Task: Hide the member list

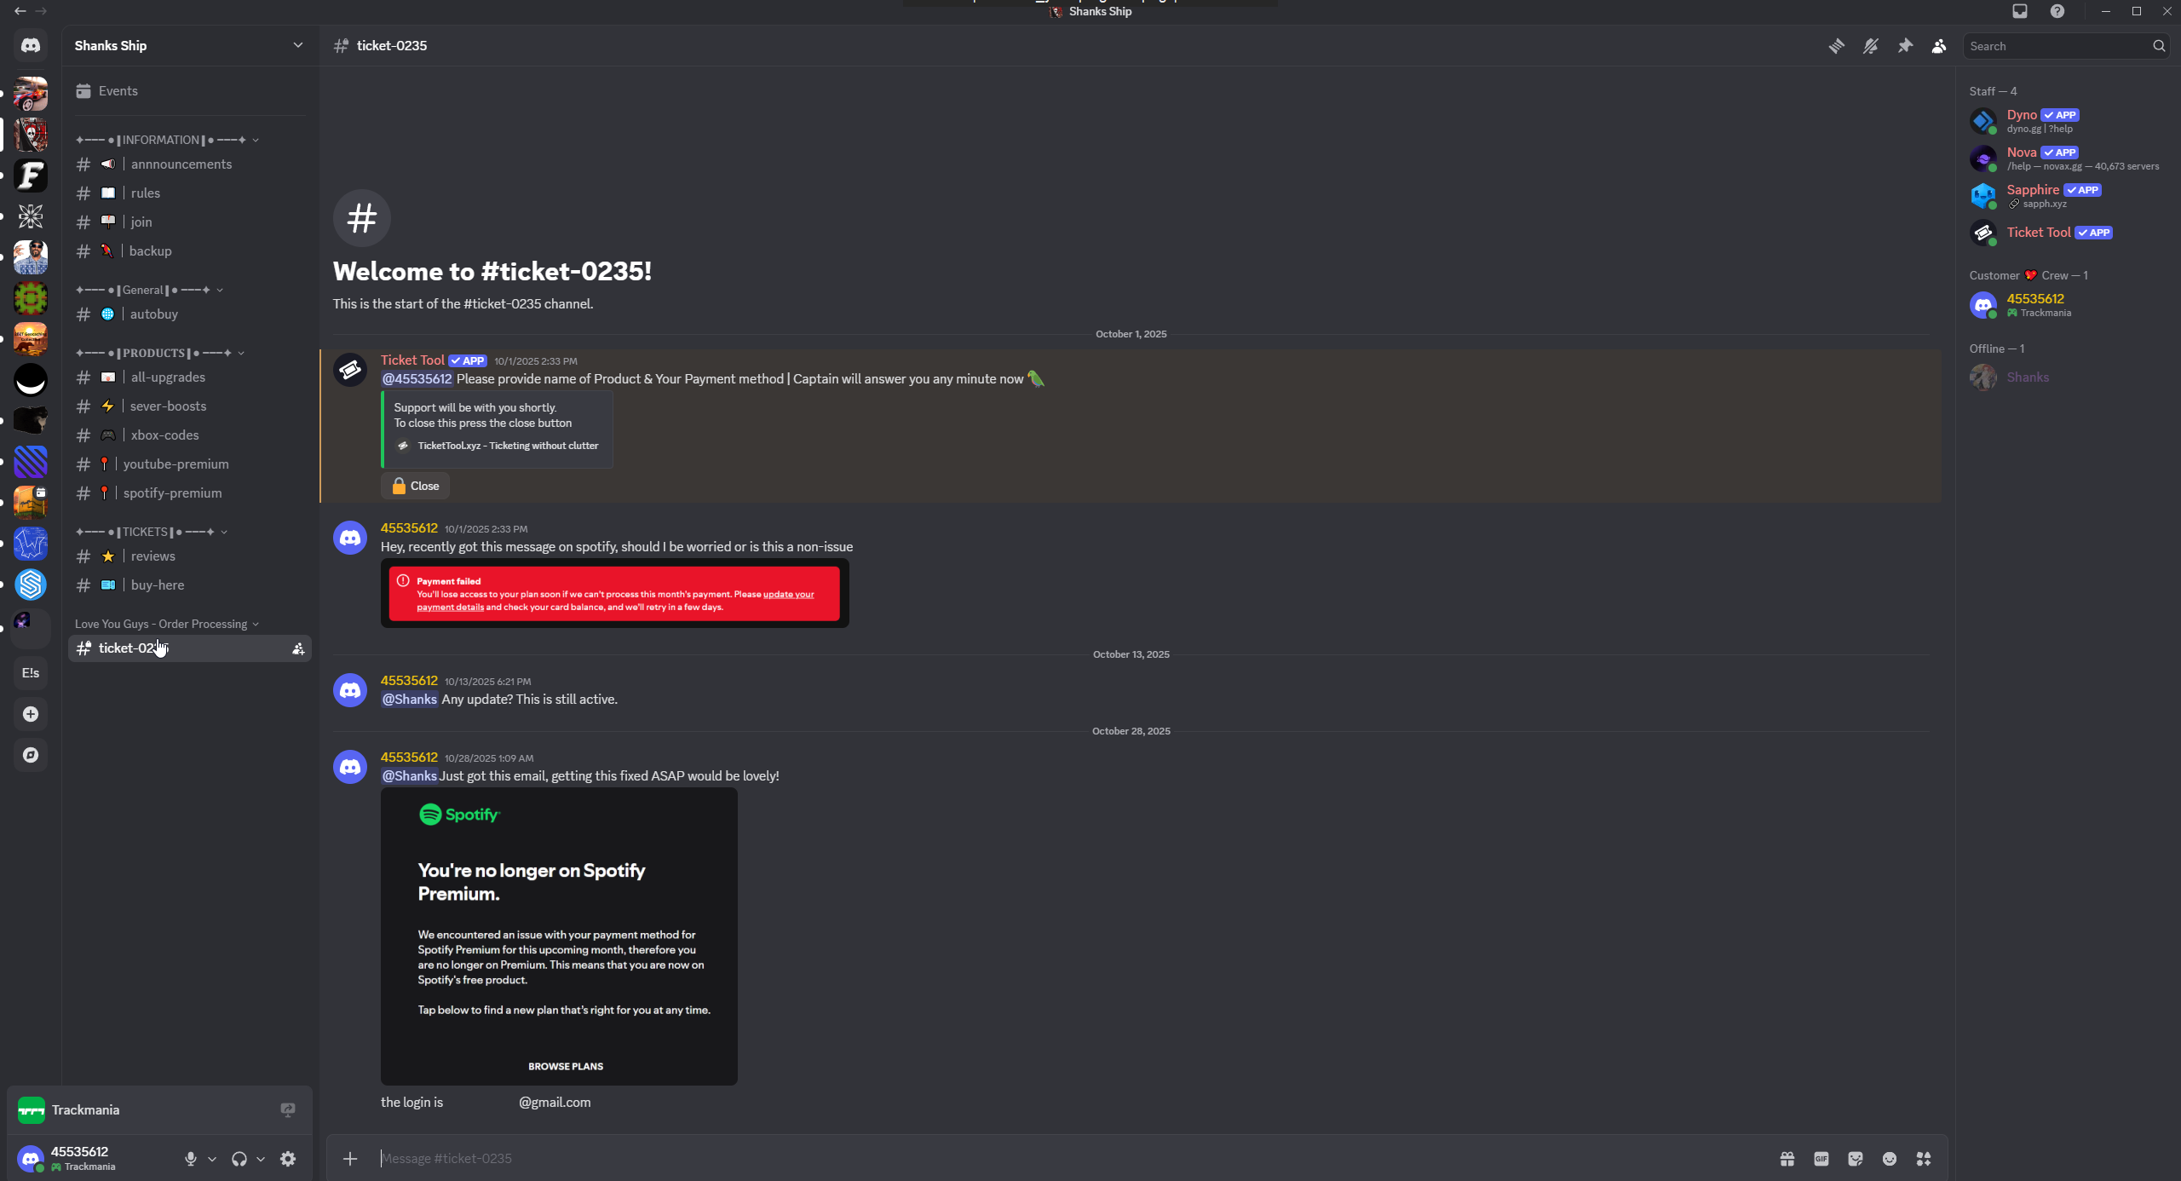Action: click(x=1939, y=46)
